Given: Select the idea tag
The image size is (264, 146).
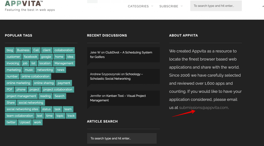Looking at the screenshot, I should [70, 57].
